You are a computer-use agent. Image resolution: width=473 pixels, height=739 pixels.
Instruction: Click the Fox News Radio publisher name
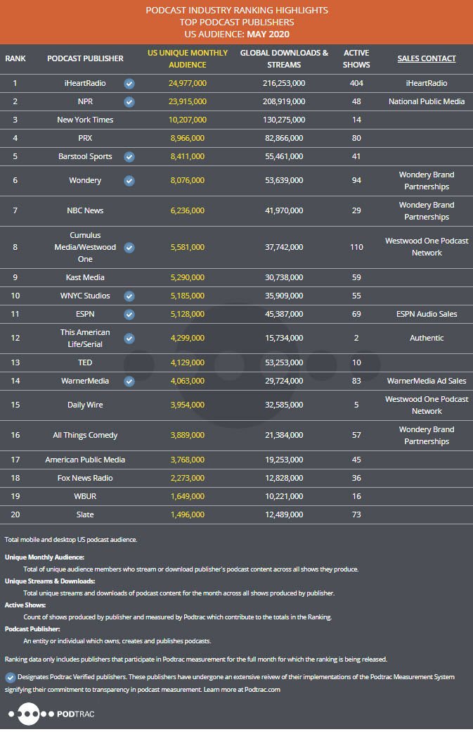click(85, 478)
